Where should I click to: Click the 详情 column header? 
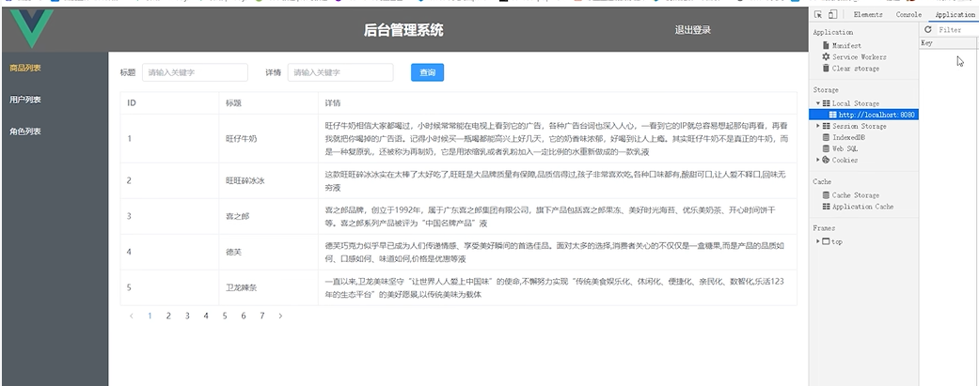coord(558,103)
